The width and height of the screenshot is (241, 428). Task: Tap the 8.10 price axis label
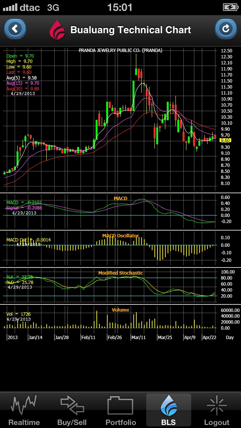pyautogui.click(x=226, y=183)
